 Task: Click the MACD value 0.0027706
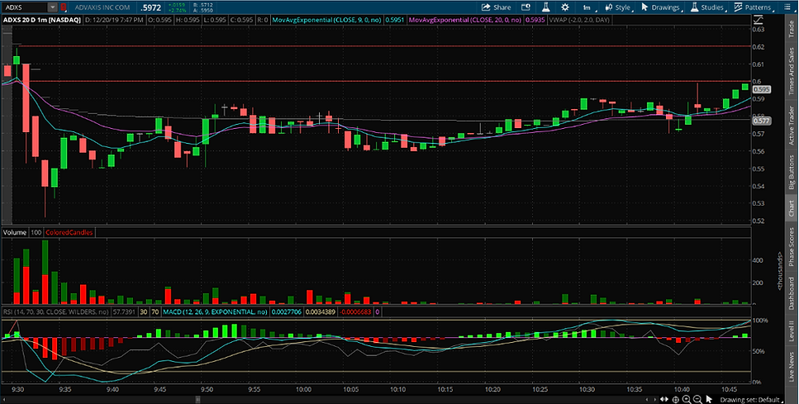click(287, 311)
